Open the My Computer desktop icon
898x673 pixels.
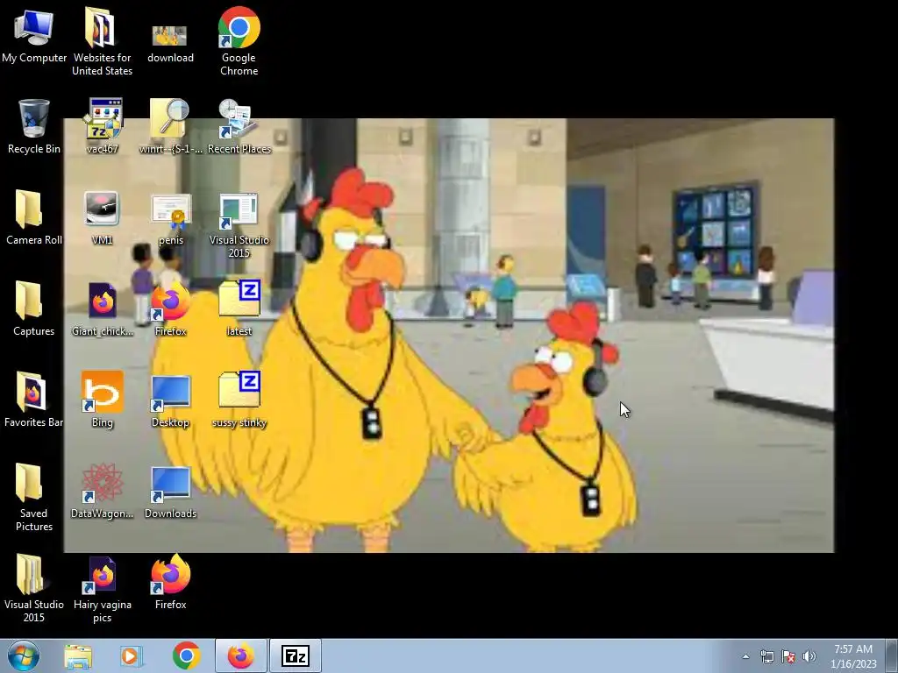click(x=34, y=36)
